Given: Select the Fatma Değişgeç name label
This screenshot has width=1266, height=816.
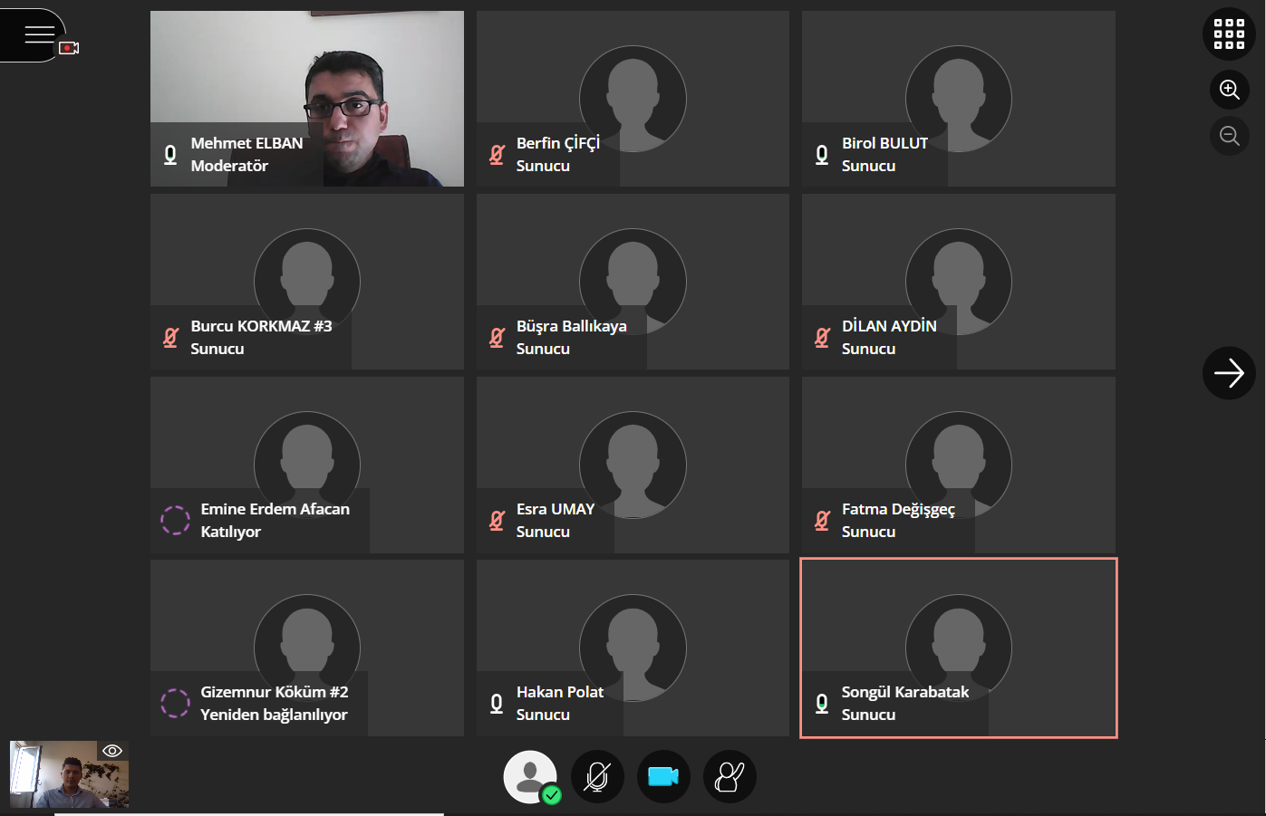Looking at the screenshot, I should coord(898,510).
